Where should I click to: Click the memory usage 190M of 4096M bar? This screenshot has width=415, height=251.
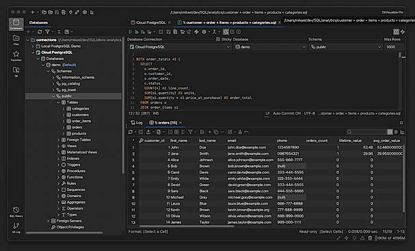tap(390, 238)
